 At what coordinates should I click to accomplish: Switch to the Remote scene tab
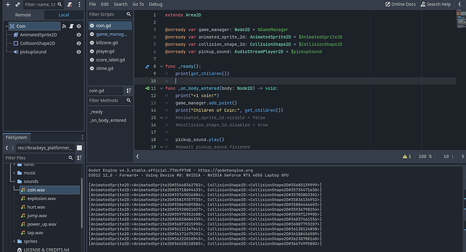(23, 15)
